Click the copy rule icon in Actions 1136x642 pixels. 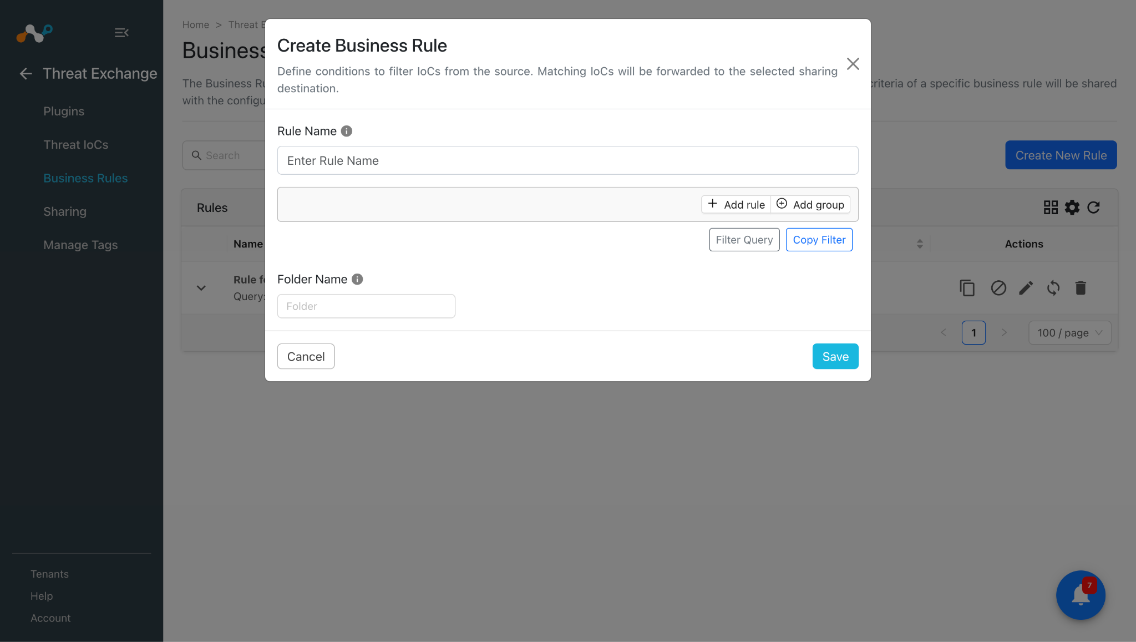coord(967,288)
